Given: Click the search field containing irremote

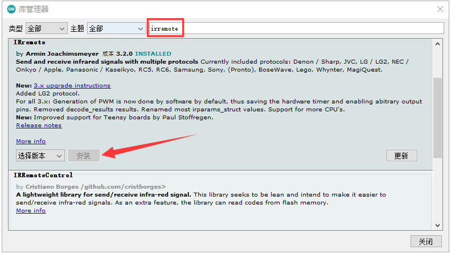Looking at the screenshot, I should (296, 28).
